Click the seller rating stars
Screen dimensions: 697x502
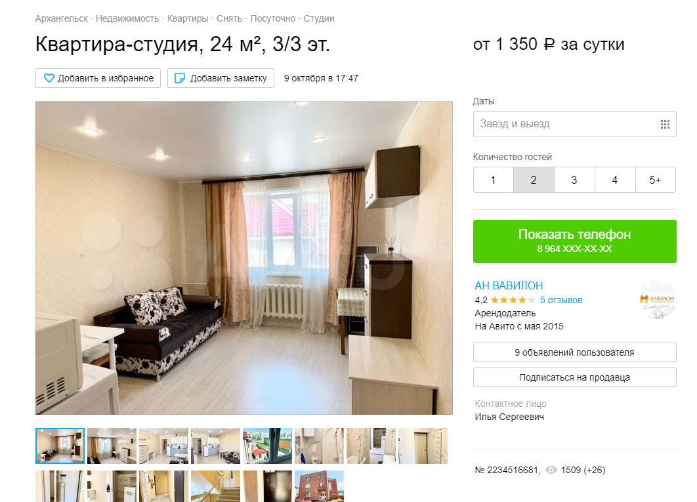(x=513, y=300)
